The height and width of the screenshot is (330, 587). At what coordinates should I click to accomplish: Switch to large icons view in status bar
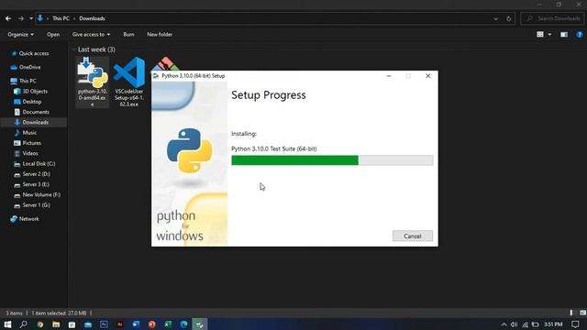click(582, 313)
